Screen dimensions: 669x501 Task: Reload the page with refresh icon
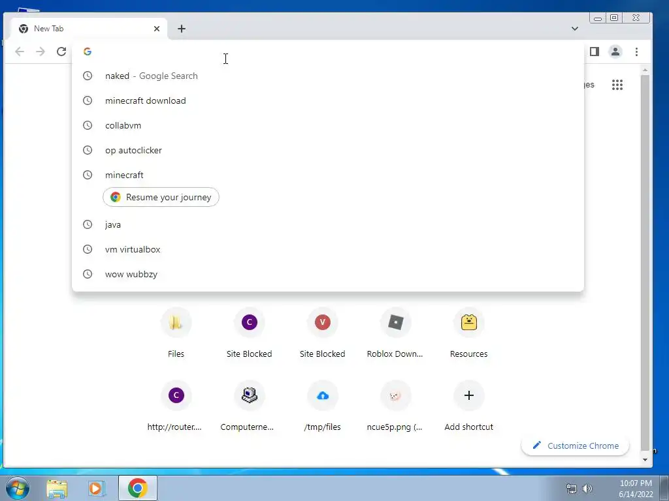click(61, 52)
